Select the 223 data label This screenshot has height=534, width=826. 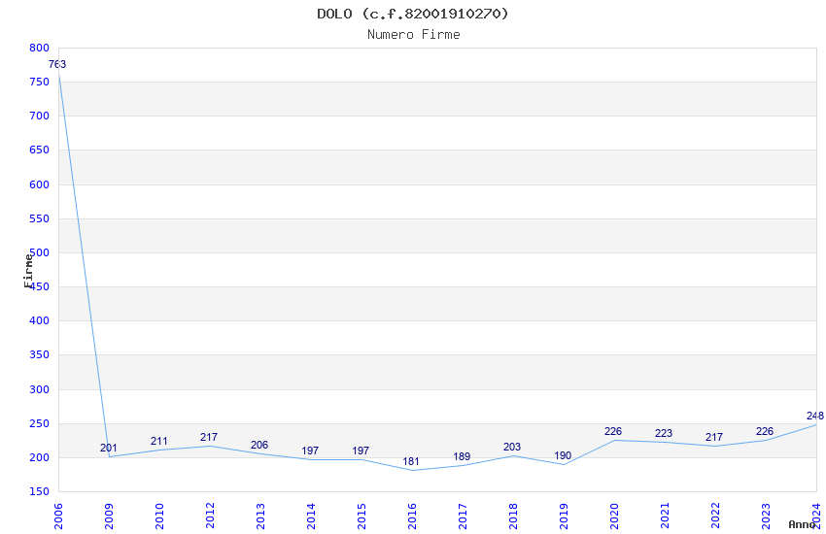click(x=664, y=433)
